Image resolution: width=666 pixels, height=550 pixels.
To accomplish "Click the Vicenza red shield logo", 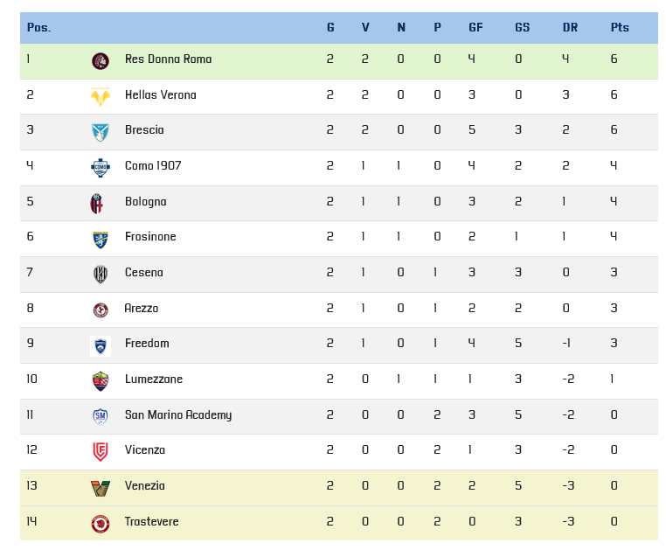I will 101,452.
